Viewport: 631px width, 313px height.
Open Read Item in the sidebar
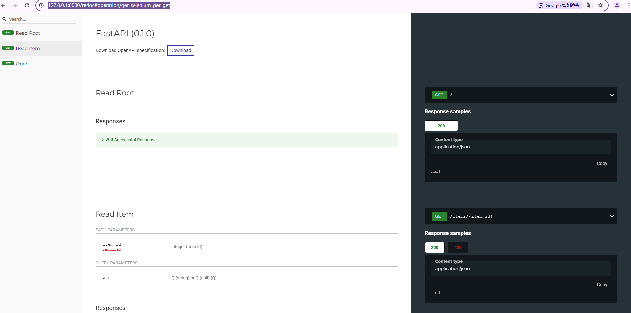tap(41, 48)
